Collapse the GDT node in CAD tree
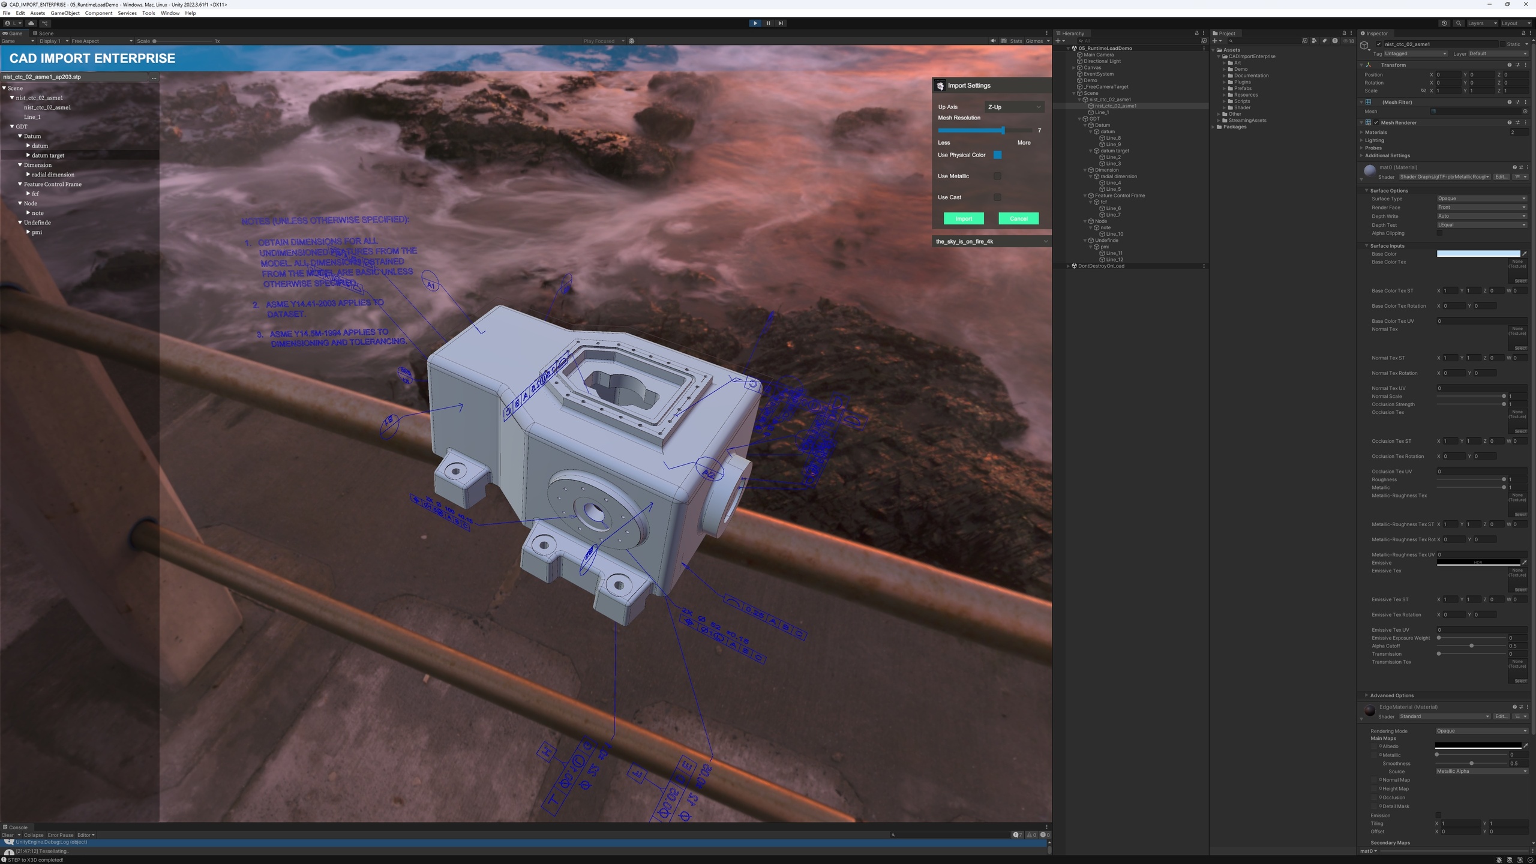Screen dimensions: 1536x864 (12, 127)
